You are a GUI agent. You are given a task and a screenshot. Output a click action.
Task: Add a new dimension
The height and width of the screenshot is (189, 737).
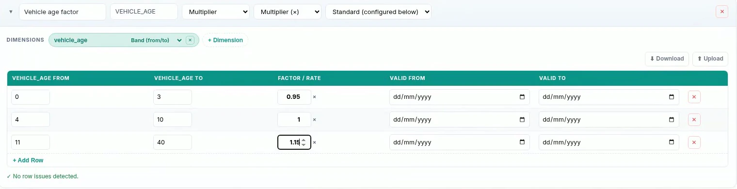point(225,40)
